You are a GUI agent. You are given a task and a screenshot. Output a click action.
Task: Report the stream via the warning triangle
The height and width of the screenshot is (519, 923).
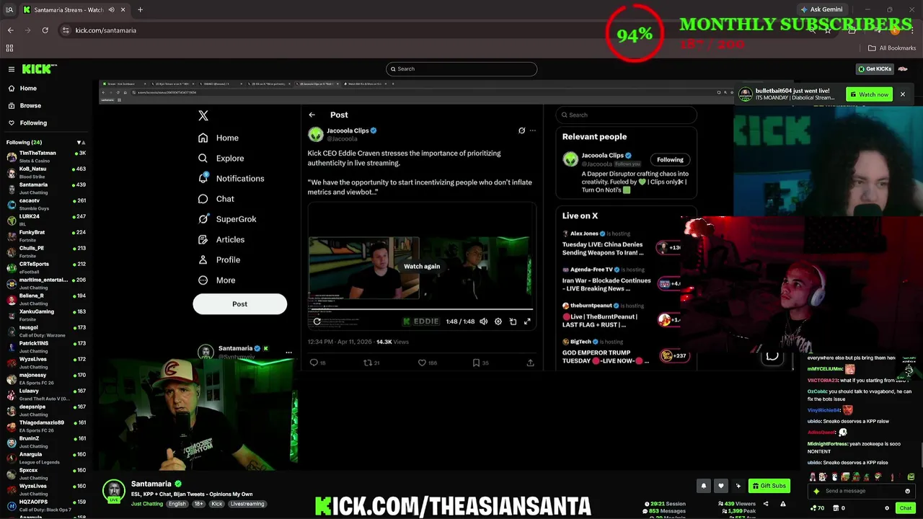(783, 504)
